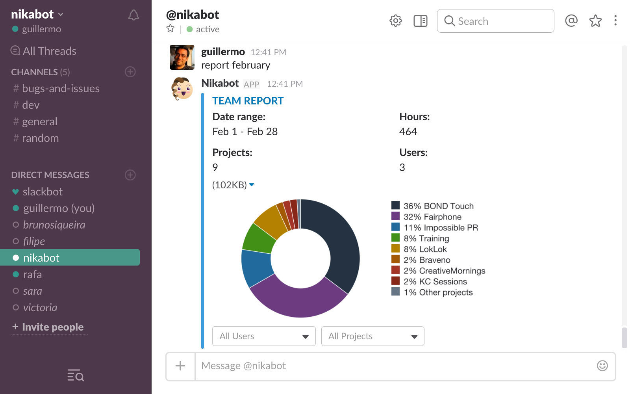Open rafa direct message

[32, 274]
